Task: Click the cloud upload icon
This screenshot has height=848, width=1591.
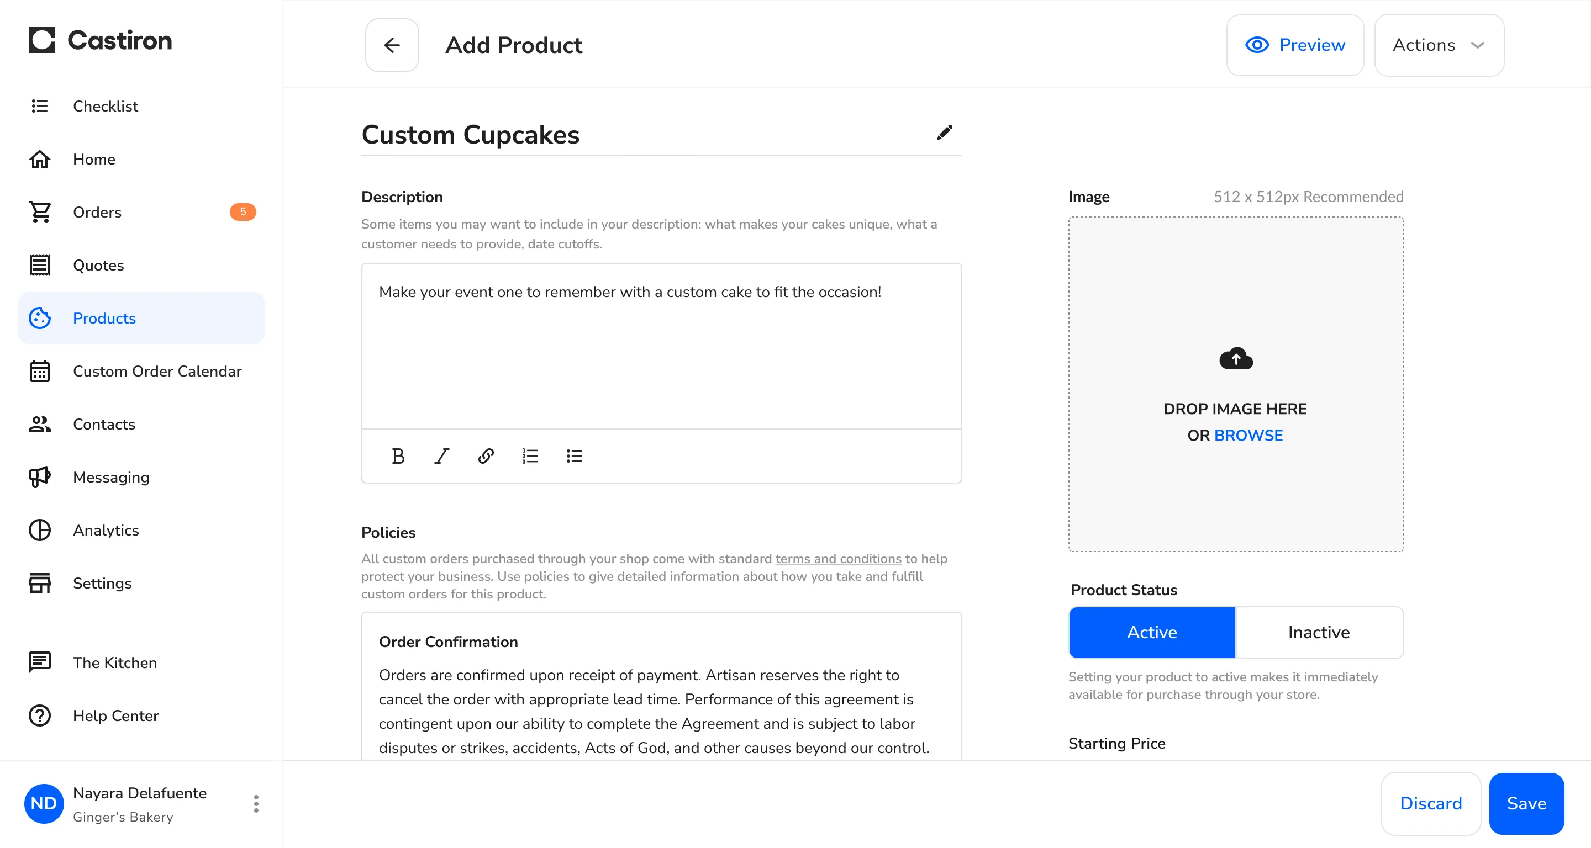Action: pos(1235,359)
